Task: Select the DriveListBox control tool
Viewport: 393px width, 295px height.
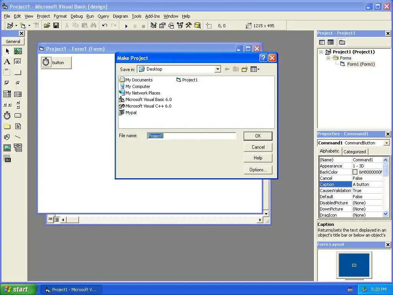Action: click(x=18, y=115)
